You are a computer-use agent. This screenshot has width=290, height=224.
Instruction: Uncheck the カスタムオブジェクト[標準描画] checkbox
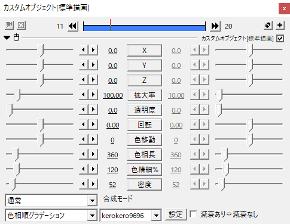point(280,38)
